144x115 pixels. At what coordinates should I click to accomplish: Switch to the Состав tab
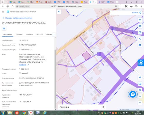[x=49, y=34]
